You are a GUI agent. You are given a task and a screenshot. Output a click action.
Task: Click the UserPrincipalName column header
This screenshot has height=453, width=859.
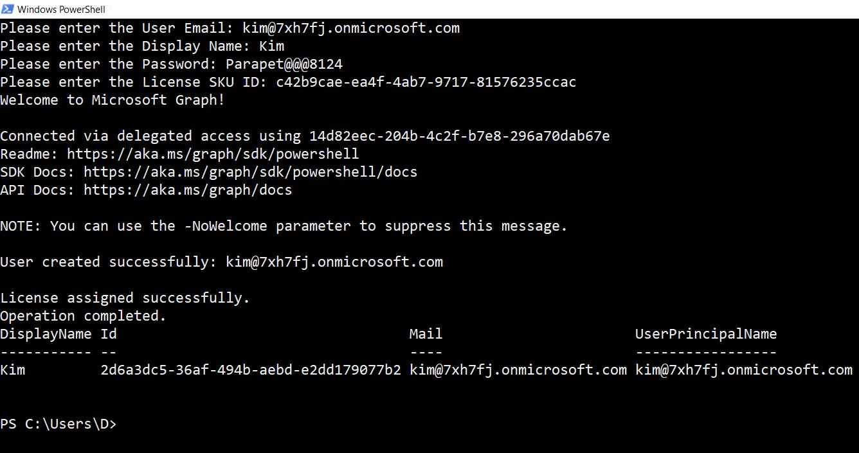pos(706,334)
